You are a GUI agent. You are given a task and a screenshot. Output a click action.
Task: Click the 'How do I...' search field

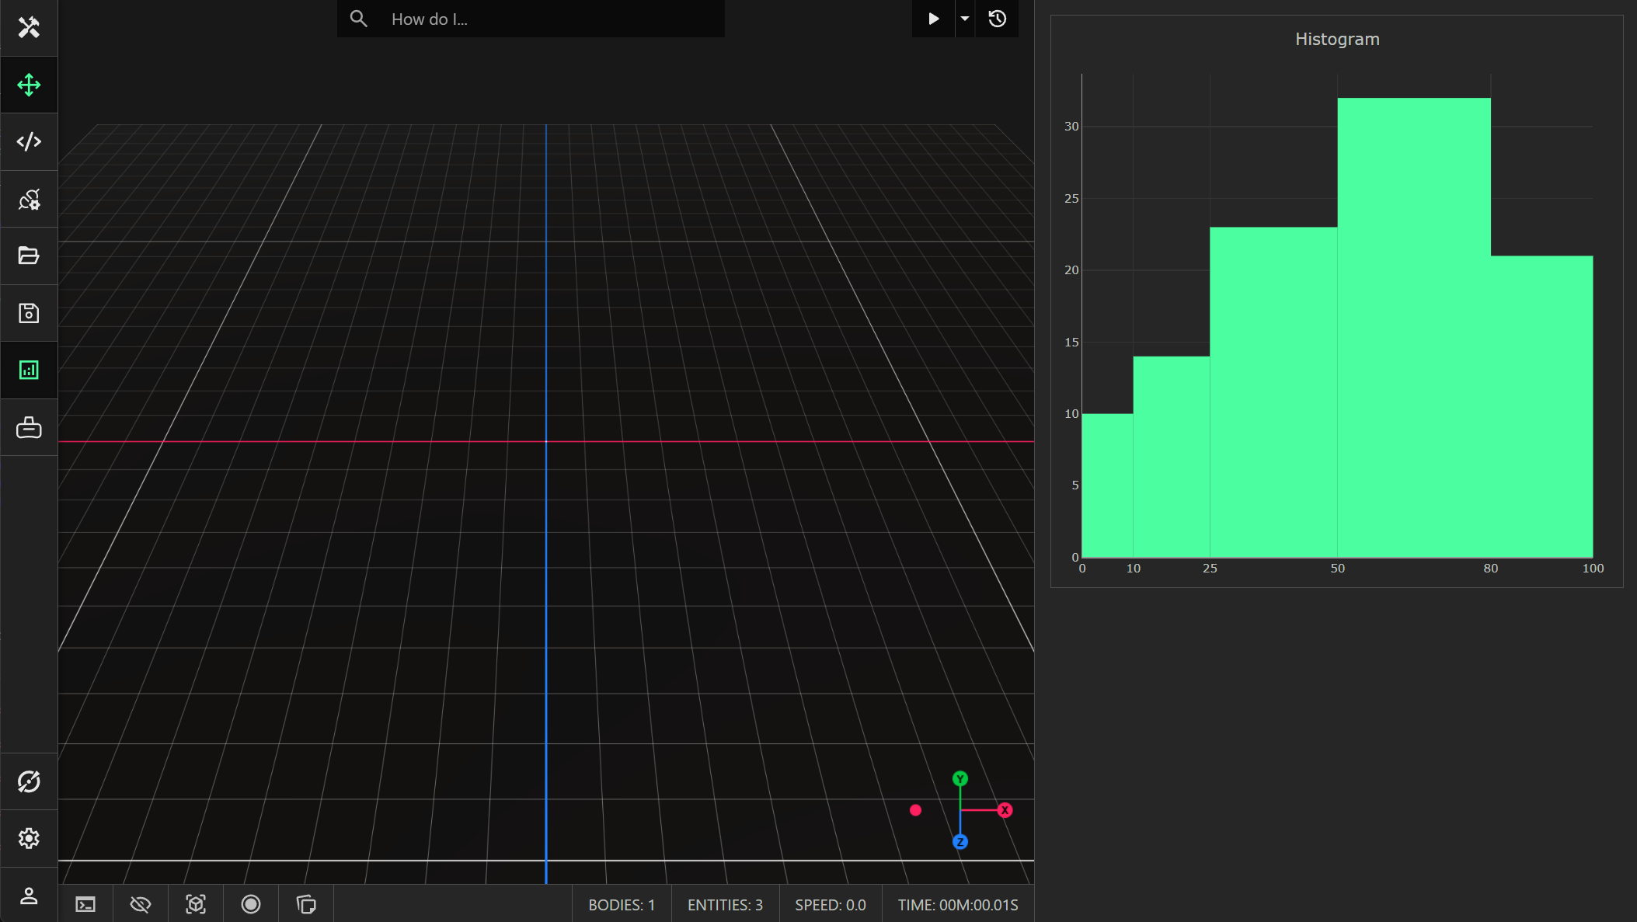[x=531, y=19]
